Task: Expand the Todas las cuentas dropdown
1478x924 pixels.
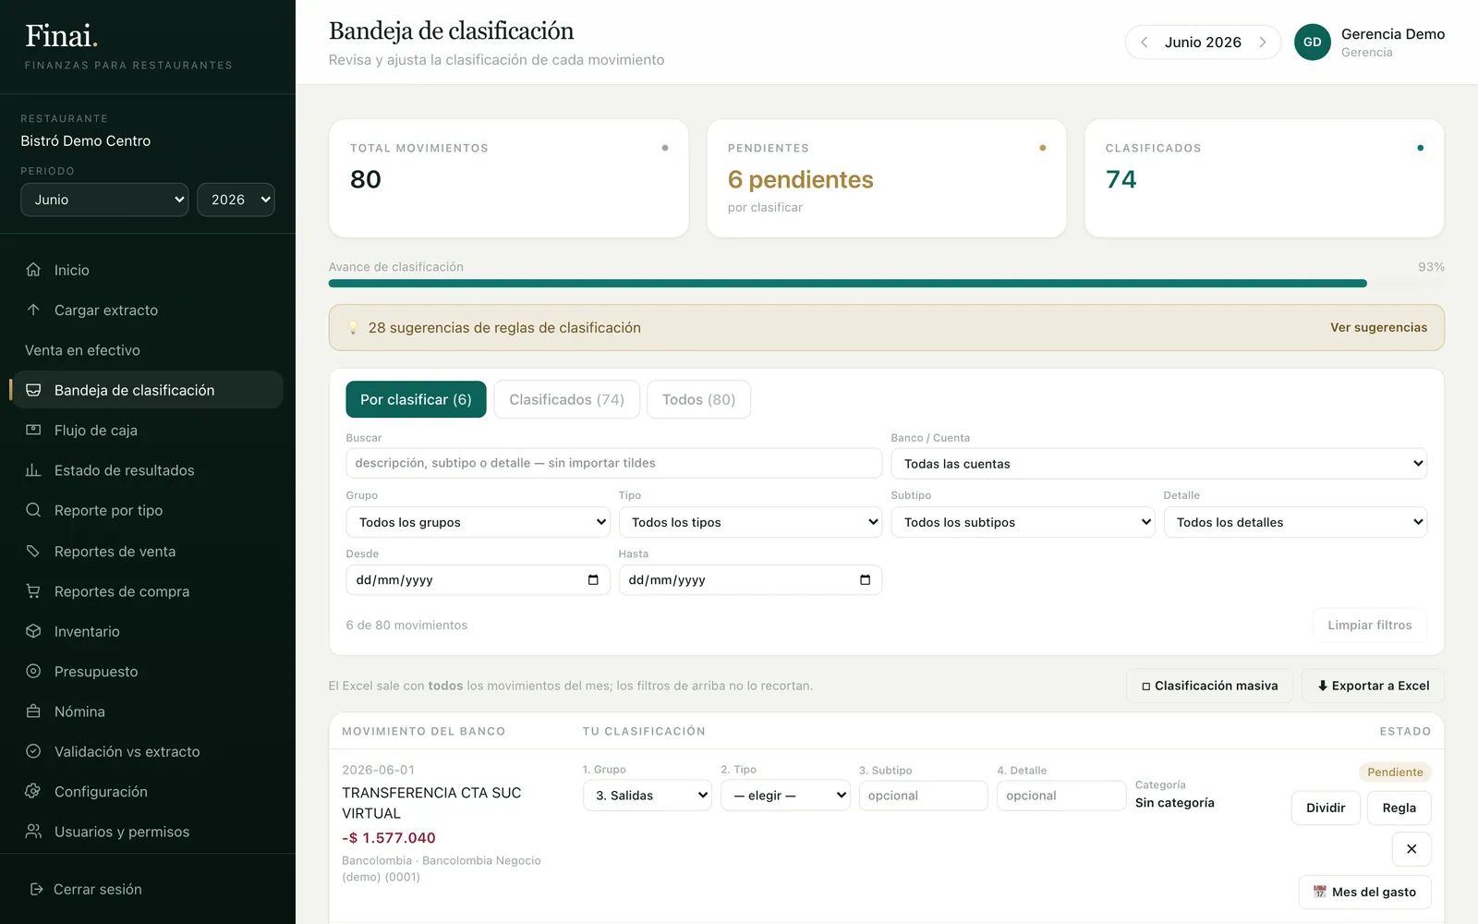Action: point(1158,464)
